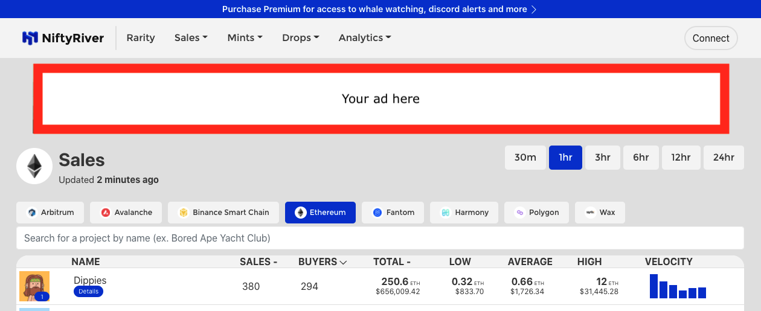Click the Avalanche chain icon
761x311 pixels.
[x=106, y=213]
